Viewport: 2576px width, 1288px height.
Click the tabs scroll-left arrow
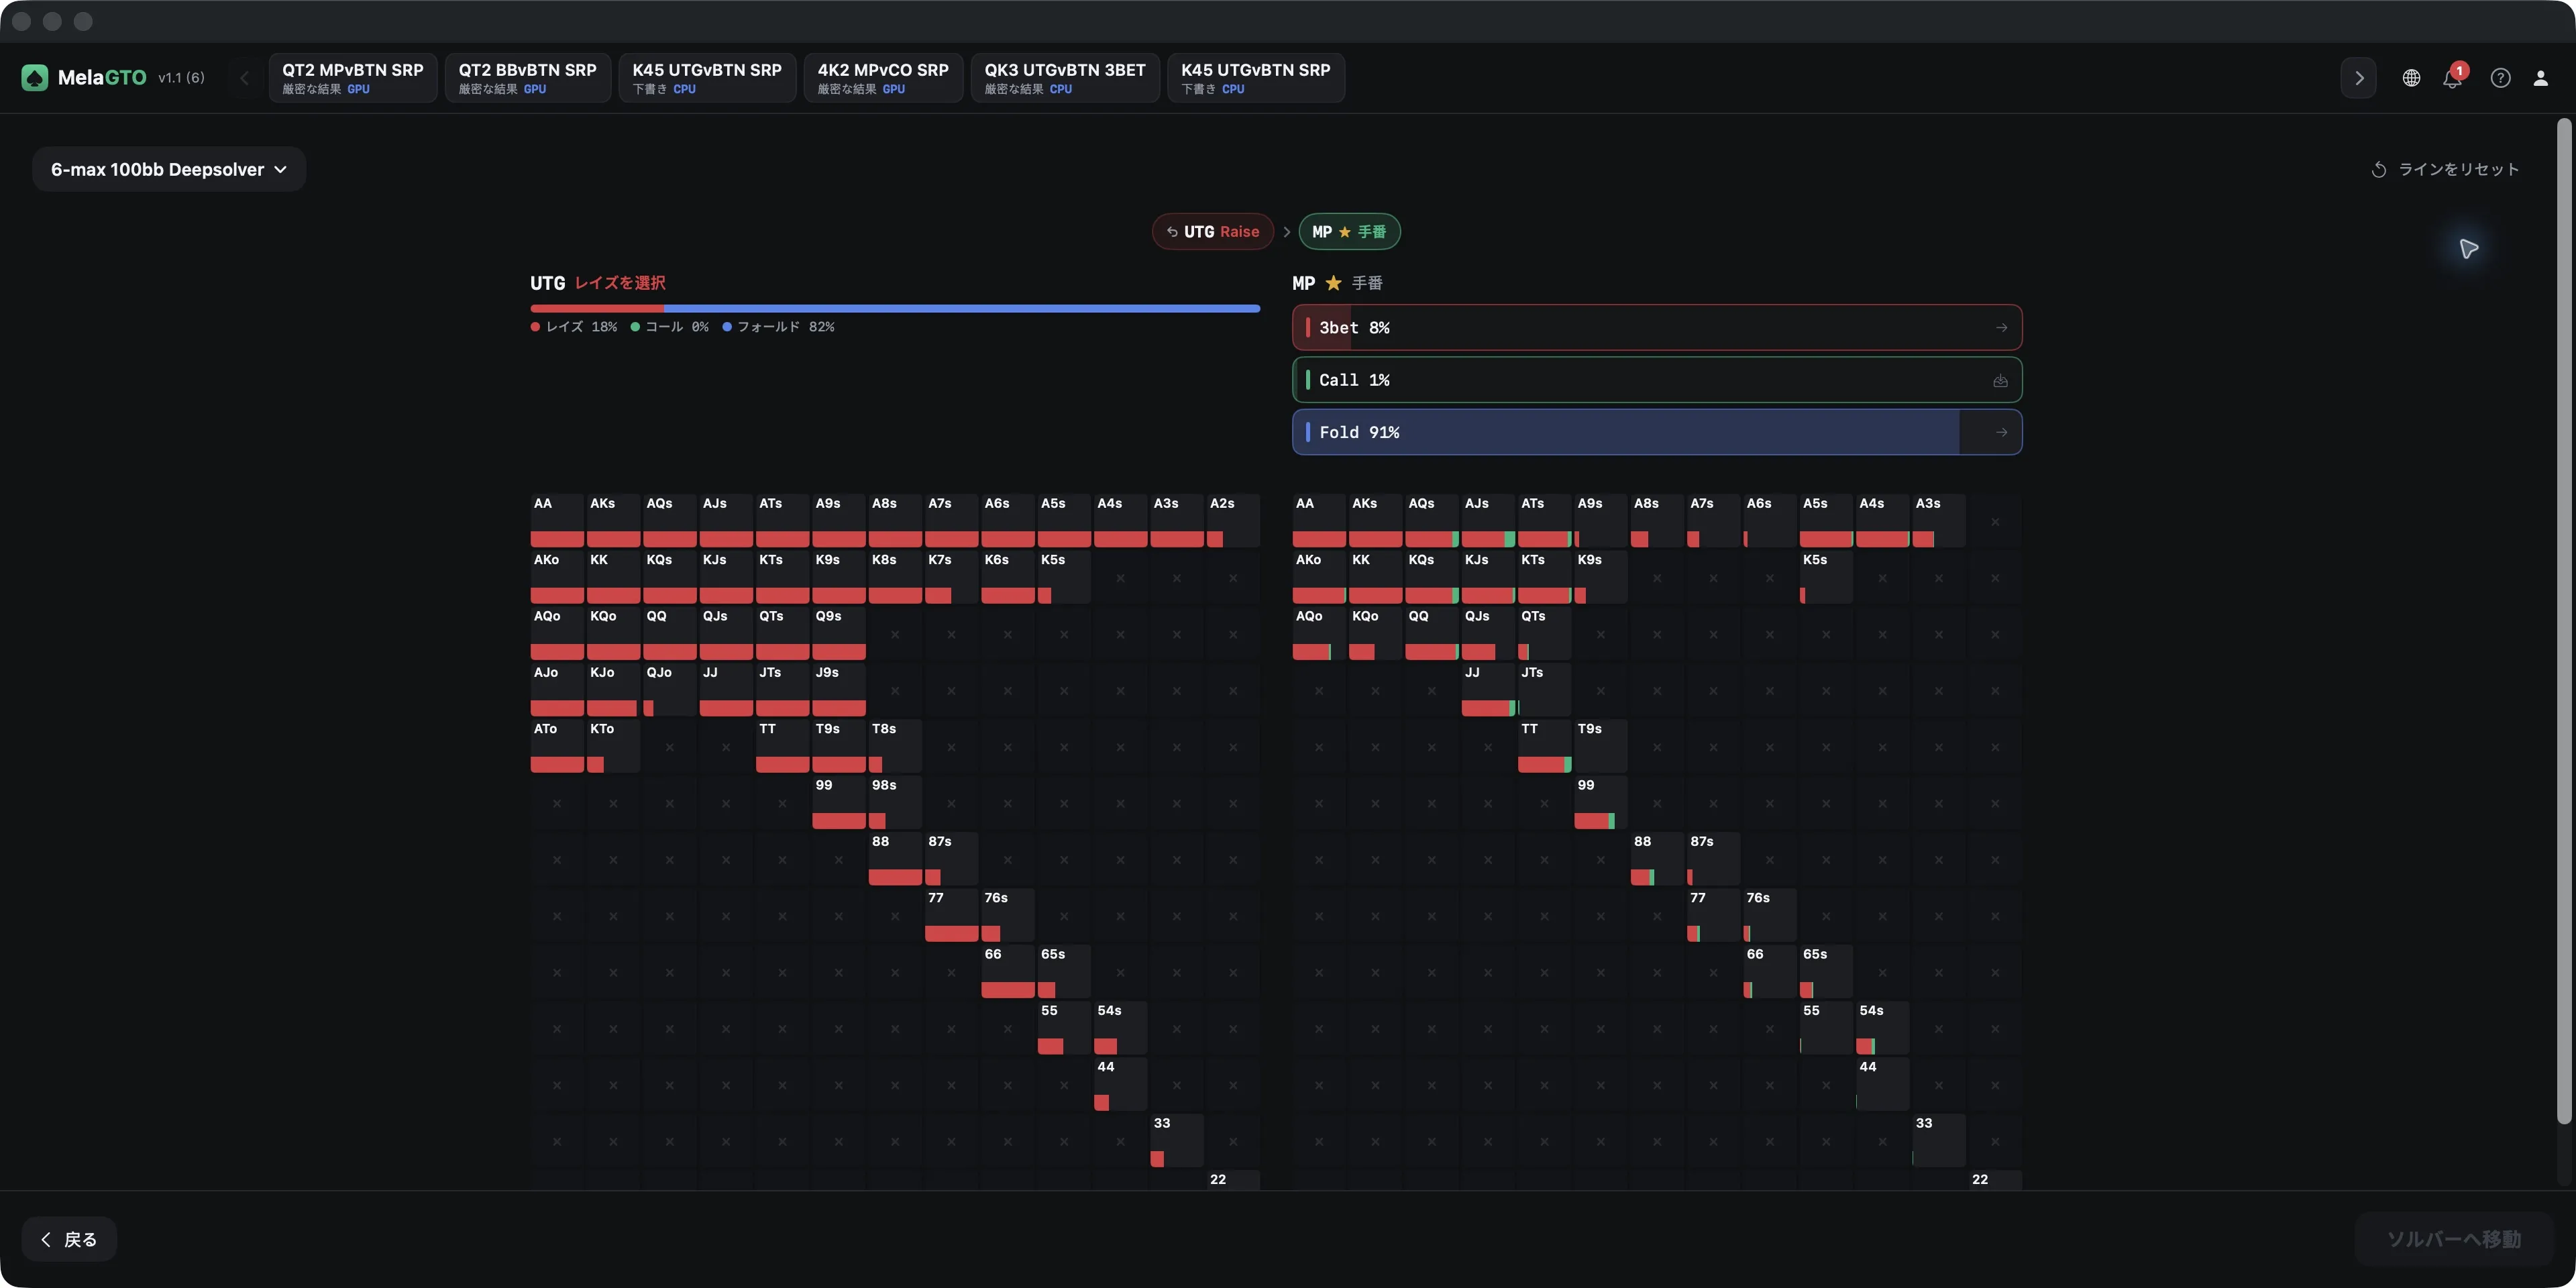point(244,78)
